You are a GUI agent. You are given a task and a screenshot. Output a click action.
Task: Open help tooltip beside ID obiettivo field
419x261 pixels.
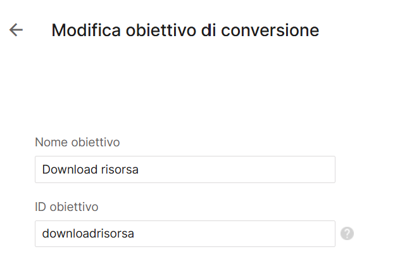coord(347,234)
